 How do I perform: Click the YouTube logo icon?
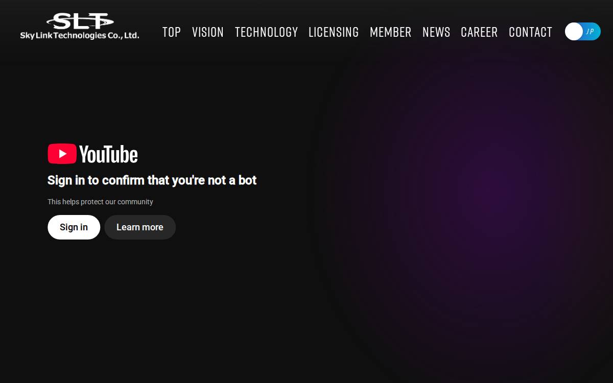93,154
